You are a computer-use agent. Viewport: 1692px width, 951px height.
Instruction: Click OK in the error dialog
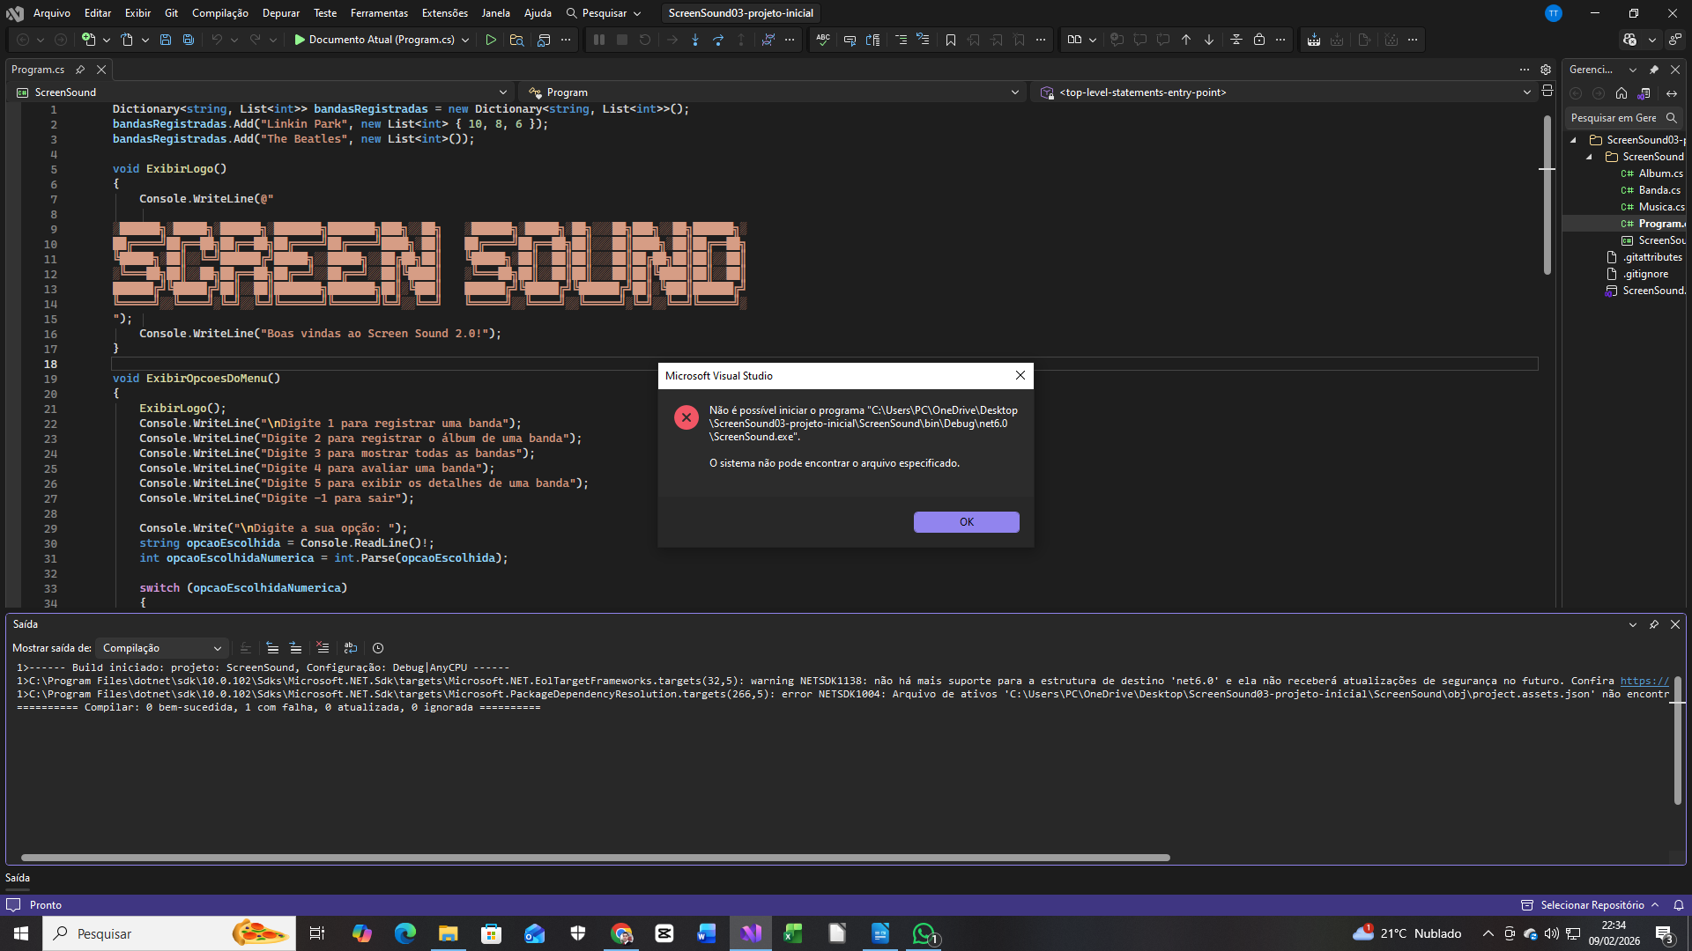966,522
